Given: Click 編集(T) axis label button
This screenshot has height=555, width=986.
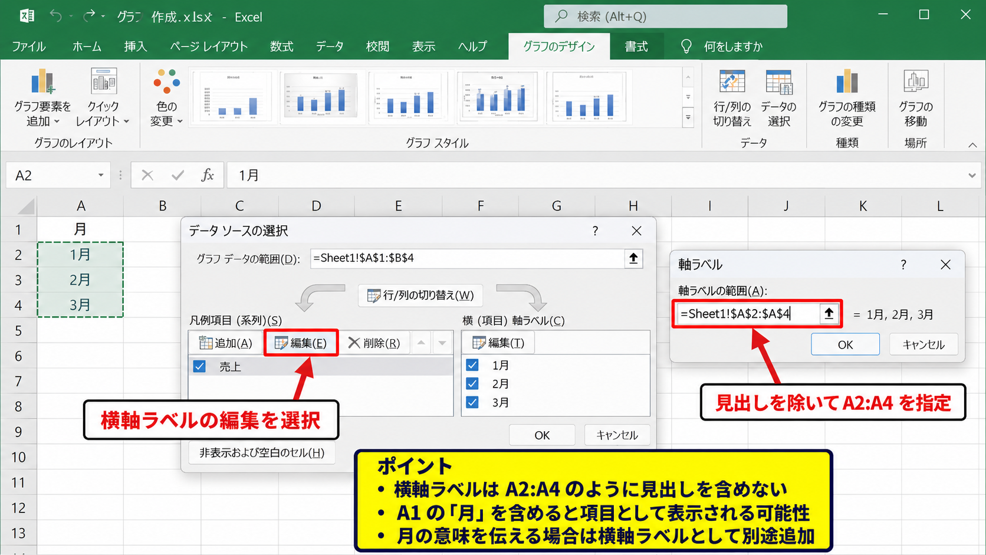Looking at the screenshot, I should tap(498, 343).
